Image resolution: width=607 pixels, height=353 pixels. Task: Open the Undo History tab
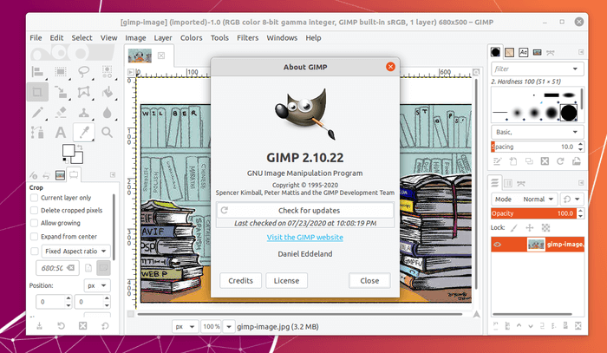(x=47, y=175)
